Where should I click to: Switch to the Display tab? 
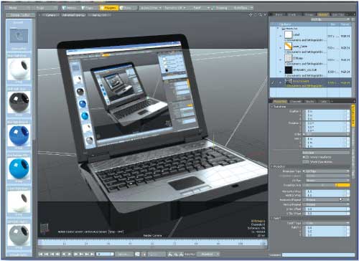309,102
